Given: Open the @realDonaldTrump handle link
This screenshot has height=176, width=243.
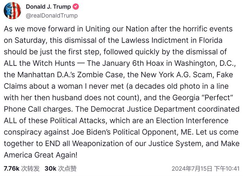Looking at the screenshot, I should pos(51,15).
